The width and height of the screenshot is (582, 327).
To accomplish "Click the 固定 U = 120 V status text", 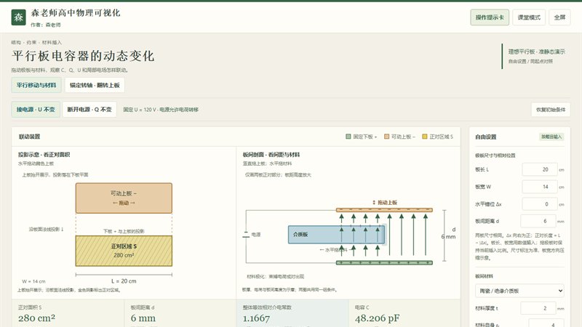I will 161,110.
